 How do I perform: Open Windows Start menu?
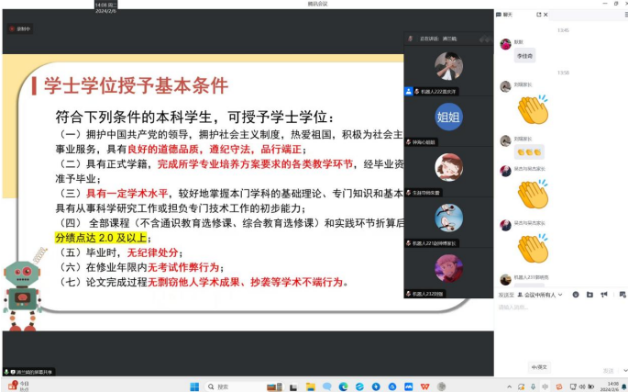(x=193, y=386)
